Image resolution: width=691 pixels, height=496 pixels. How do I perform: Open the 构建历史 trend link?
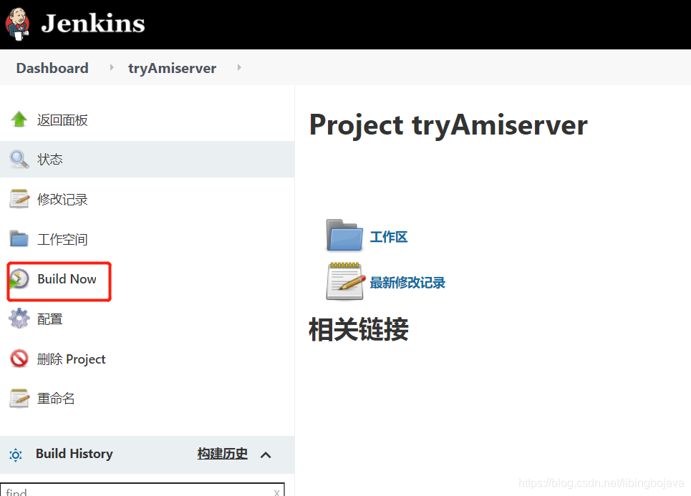tap(222, 454)
